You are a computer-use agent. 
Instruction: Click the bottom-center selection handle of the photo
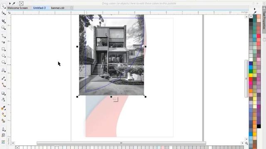111,97
